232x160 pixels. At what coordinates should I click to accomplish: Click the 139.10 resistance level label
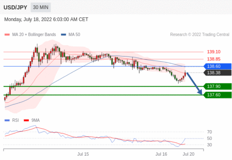(214, 52)
